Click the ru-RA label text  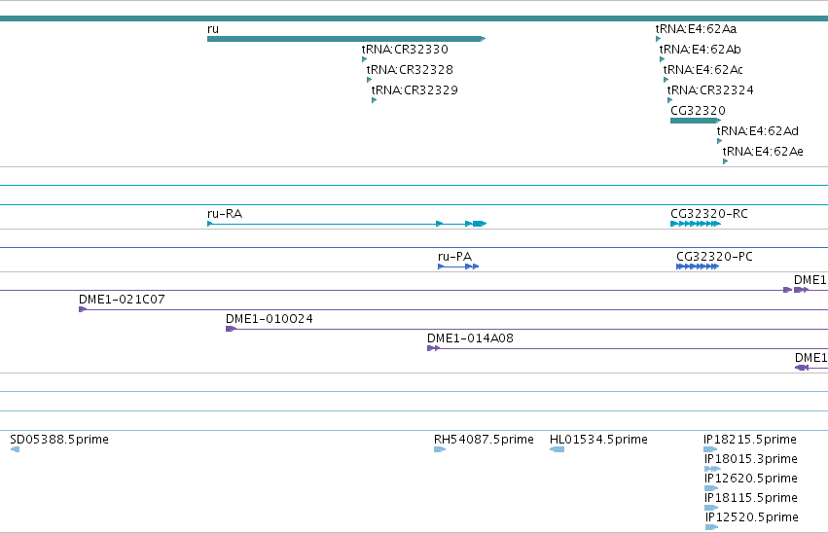tap(225, 214)
